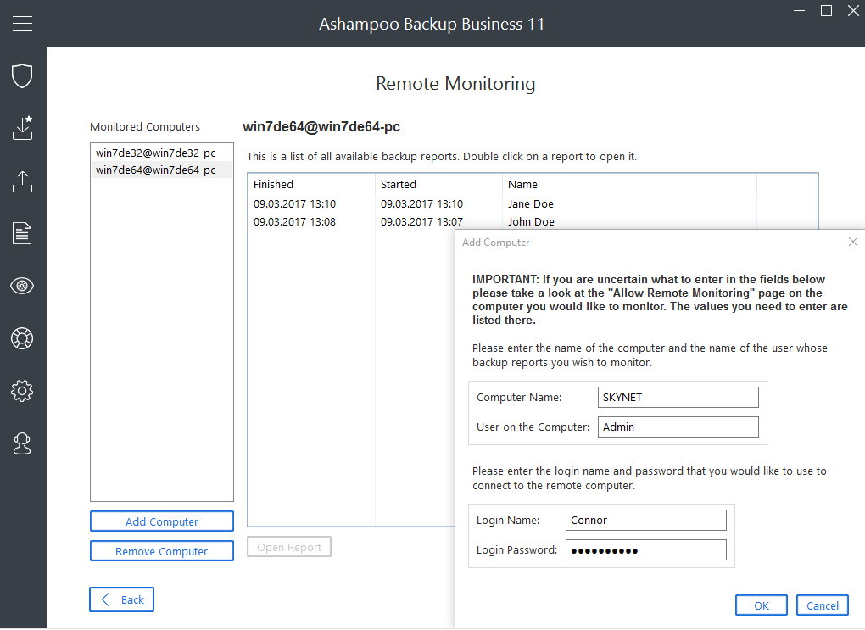Confirm dialog with OK button
Screen dimensions: 865x630
762,605
